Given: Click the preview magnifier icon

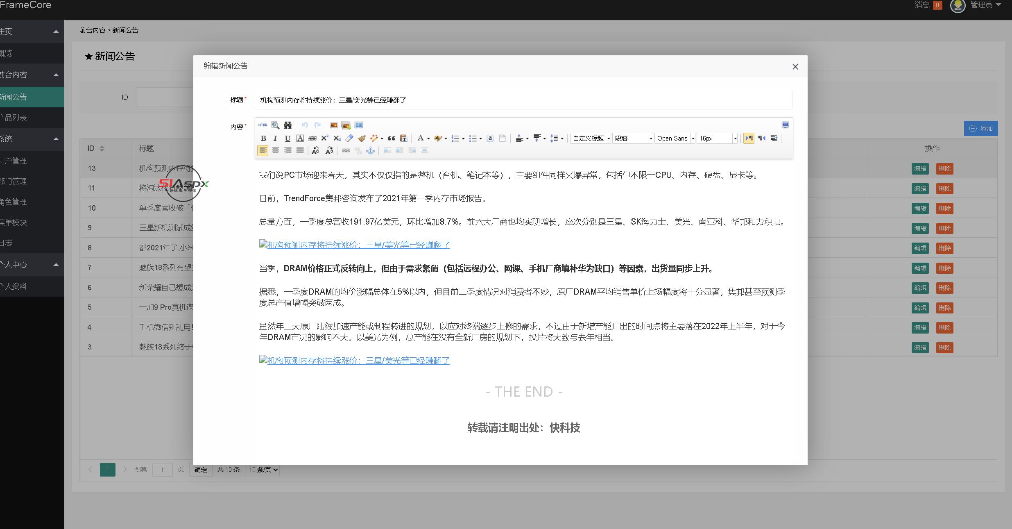Looking at the screenshot, I should point(276,125).
